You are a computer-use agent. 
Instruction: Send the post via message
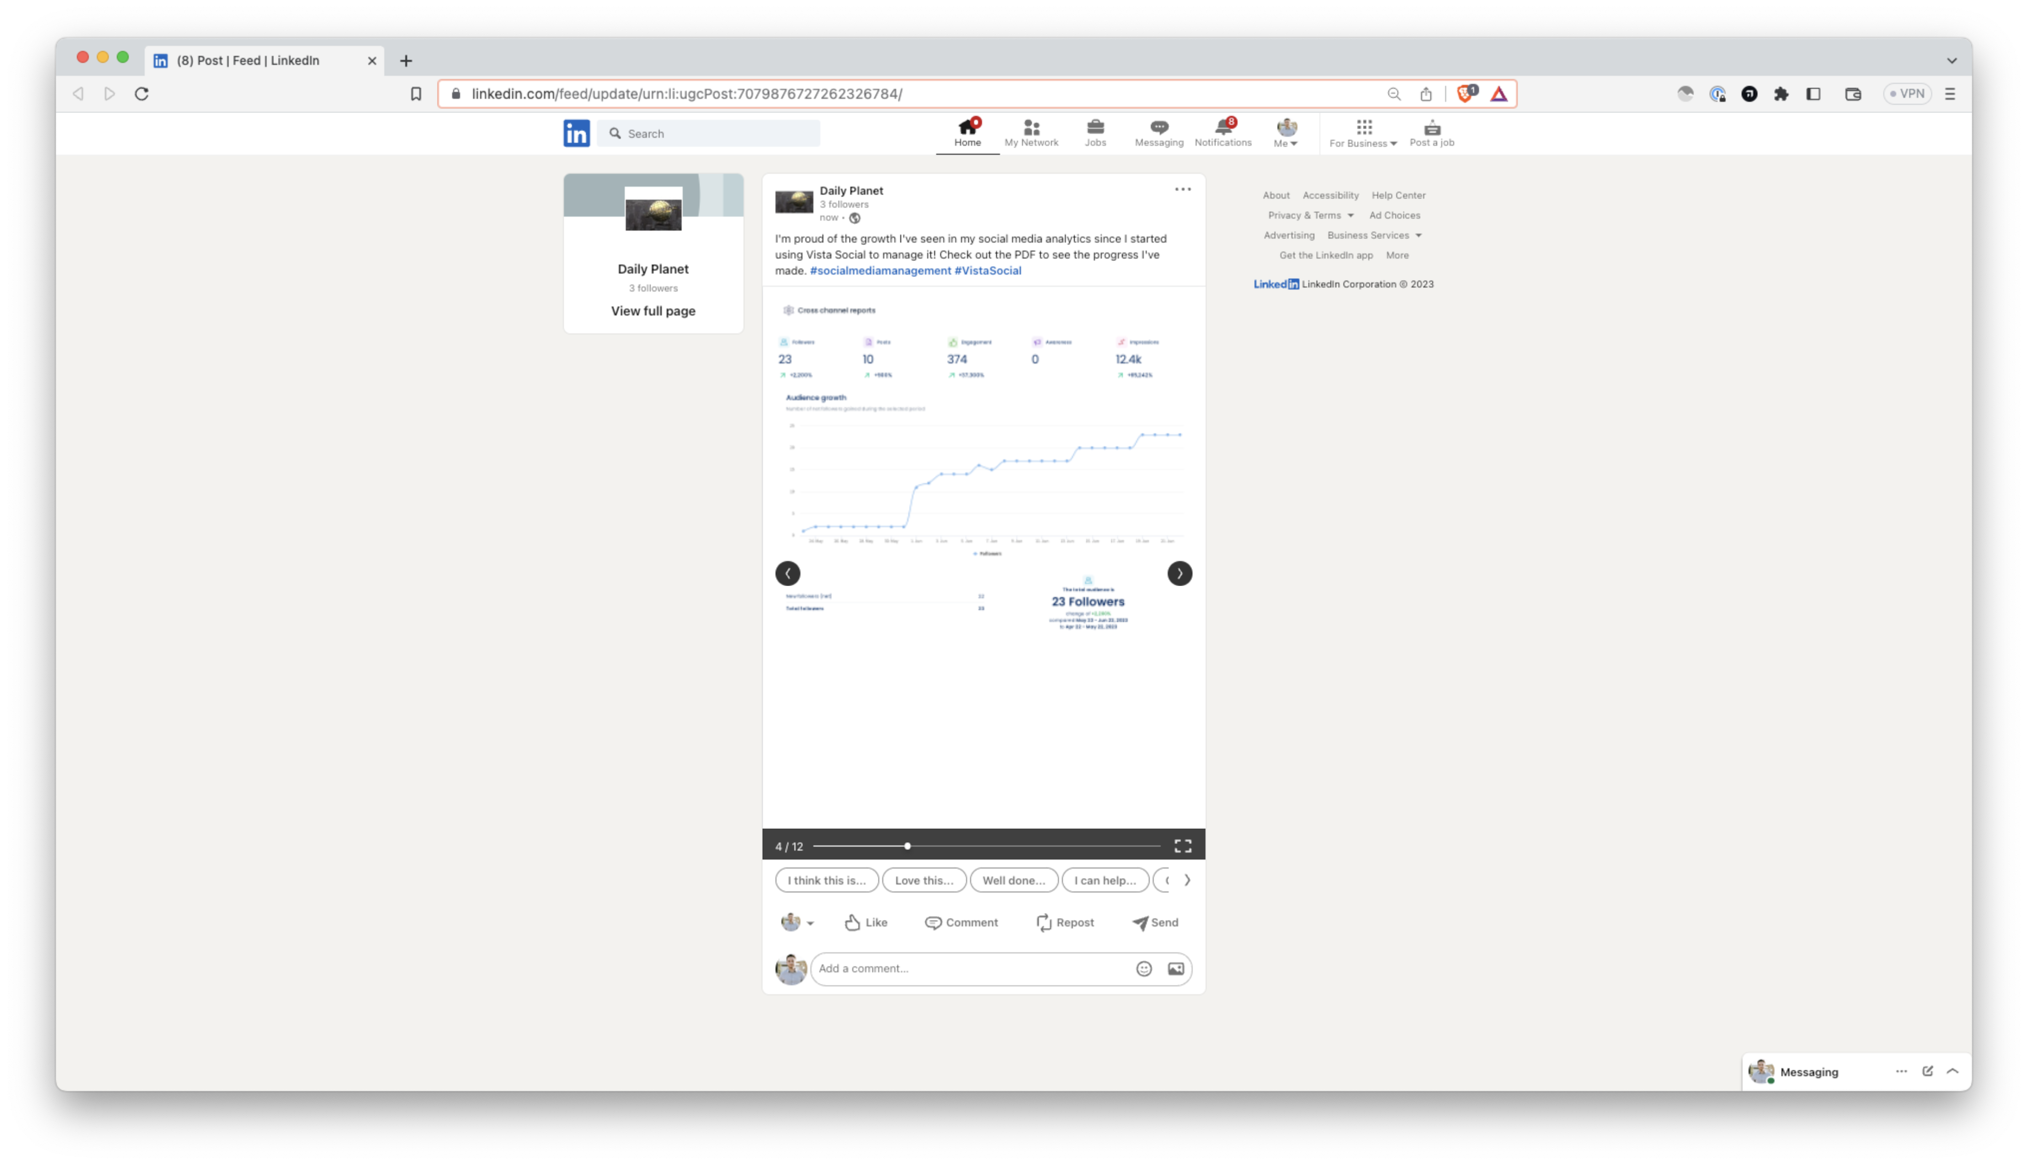coord(1155,922)
